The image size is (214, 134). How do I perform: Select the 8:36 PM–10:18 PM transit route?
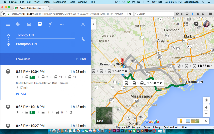click(46, 110)
